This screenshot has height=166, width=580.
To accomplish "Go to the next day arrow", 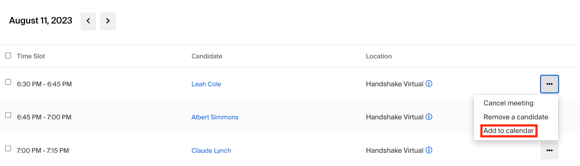I will 108,21.
